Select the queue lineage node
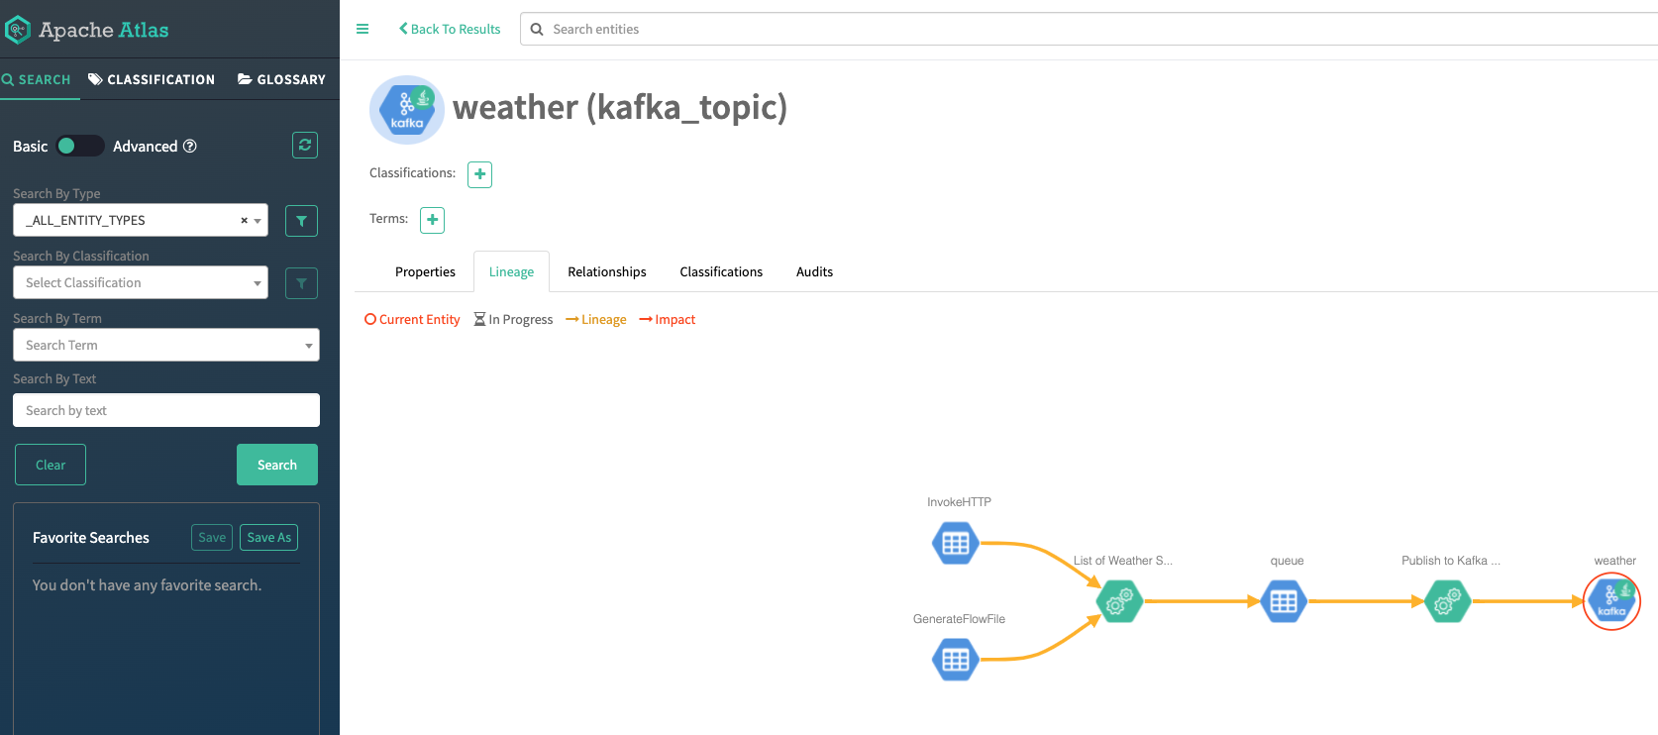The height and width of the screenshot is (735, 1658). pos(1284,601)
